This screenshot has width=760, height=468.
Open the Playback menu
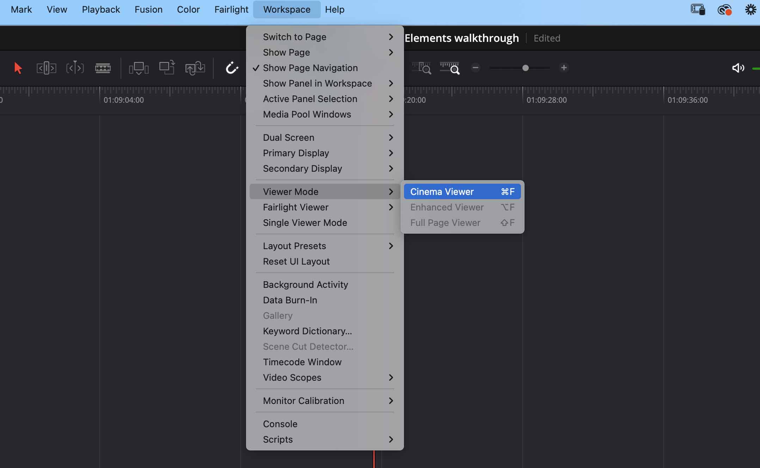[x=101, y=10]
